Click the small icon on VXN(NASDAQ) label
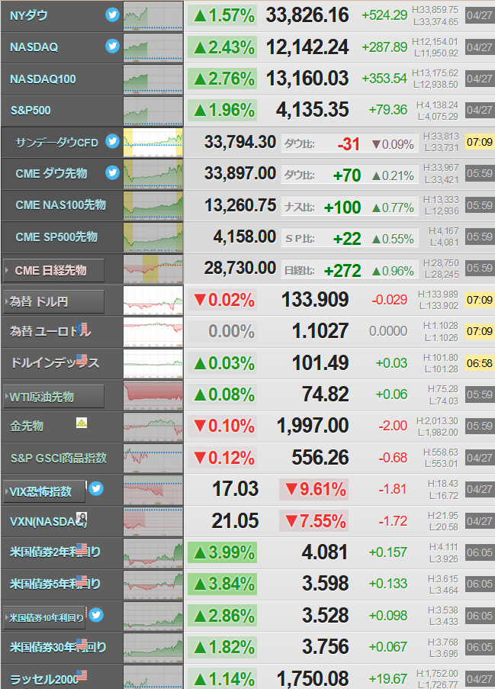Viewport: 495px width, 689px height. click(x=82, y=517)
